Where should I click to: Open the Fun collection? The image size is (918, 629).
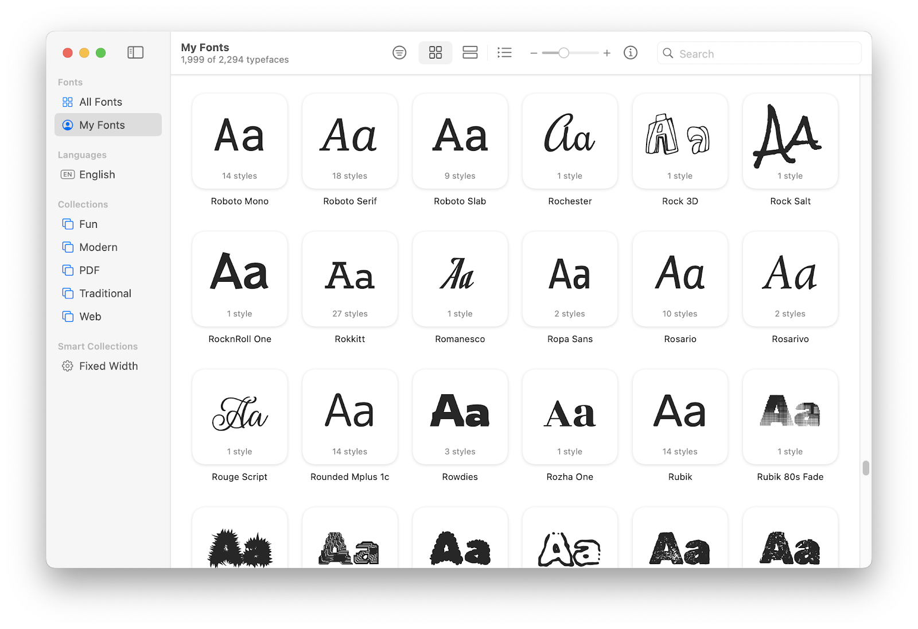point(108,224)
